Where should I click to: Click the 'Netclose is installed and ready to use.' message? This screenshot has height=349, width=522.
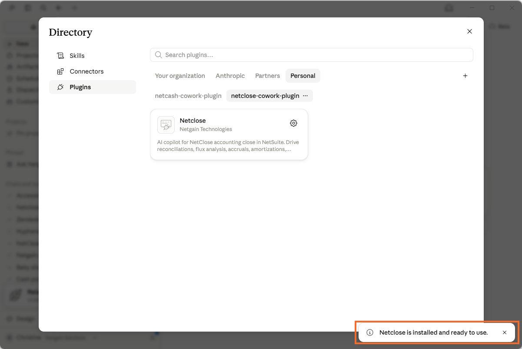tap(433, 332)
